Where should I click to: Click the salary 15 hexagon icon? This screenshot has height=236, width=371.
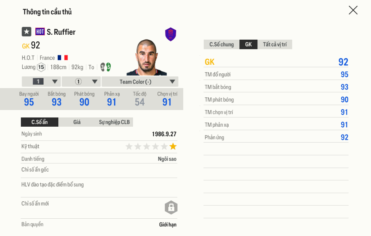tap(41, 67)
